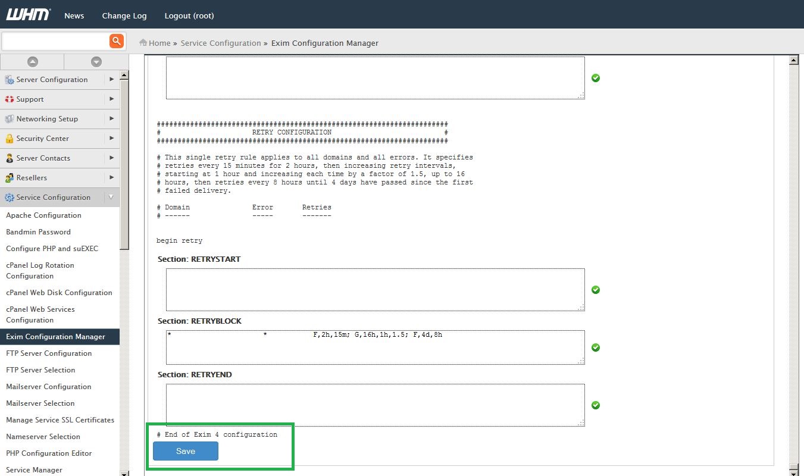Click the empty textarea above Retry Configuration
804x476 pixels.
(376, 78)
